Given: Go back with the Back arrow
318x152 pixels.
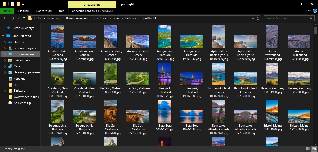Looking at the screenshot, I should click(5, 18).
